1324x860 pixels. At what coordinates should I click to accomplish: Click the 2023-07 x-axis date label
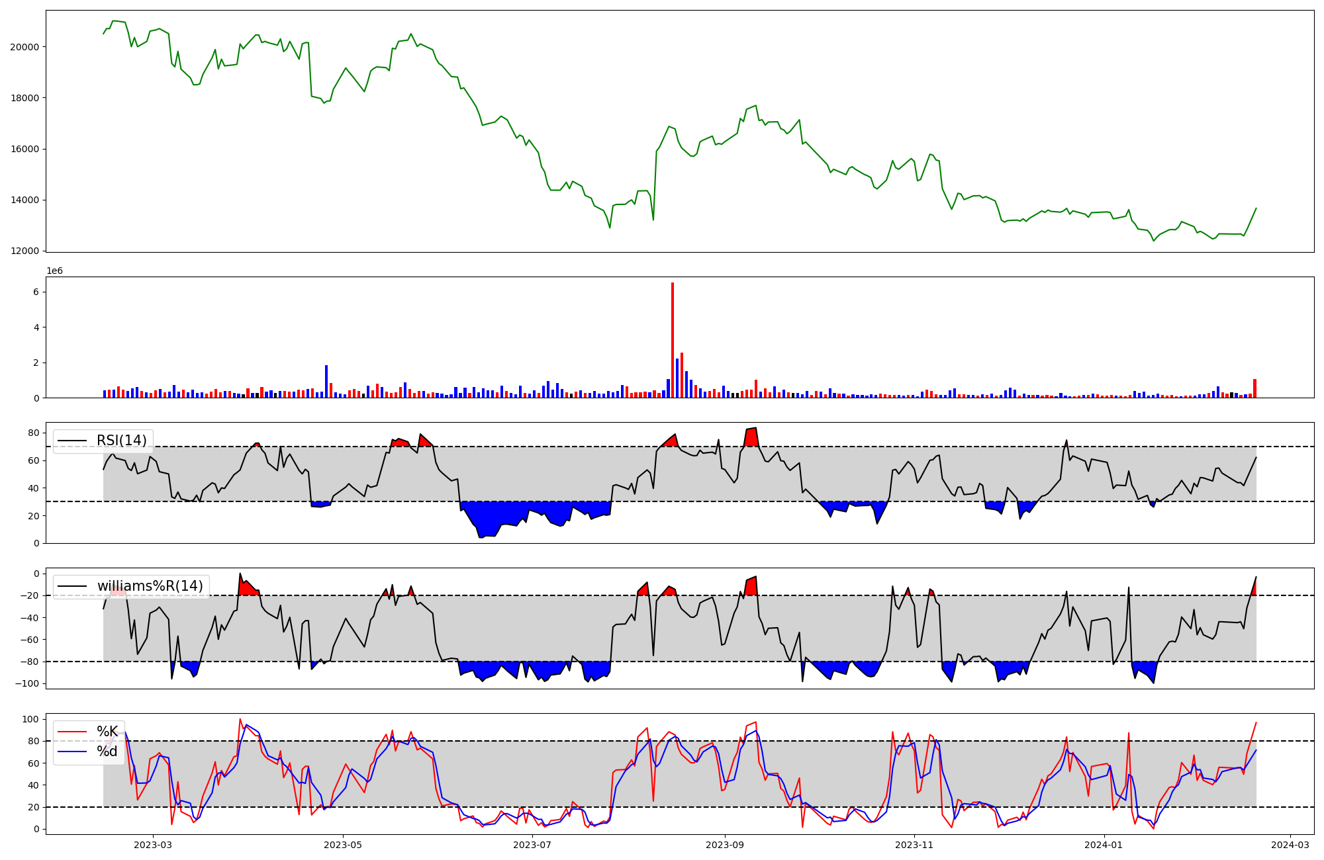pos(532,845)
